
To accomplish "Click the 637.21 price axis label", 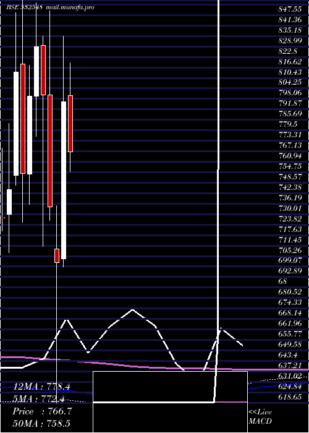I will 290,366.
